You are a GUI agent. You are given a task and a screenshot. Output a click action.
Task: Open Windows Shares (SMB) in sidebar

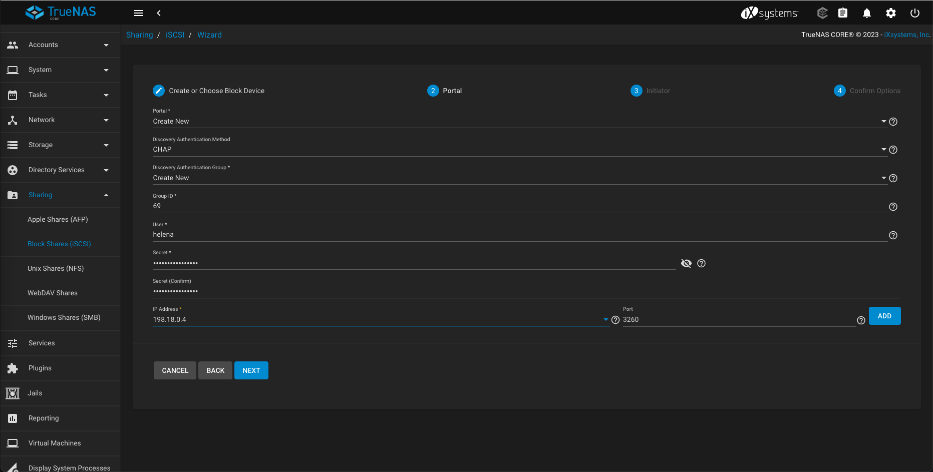click(64, 318)
